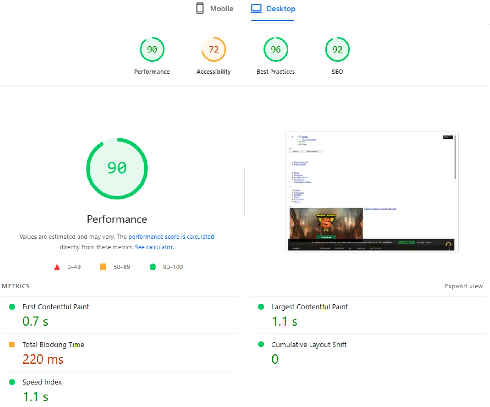This screenshot has width=490, height=407.
Task: Click orange square beside Total Blocking Time
Action: (x=12, y=344)
